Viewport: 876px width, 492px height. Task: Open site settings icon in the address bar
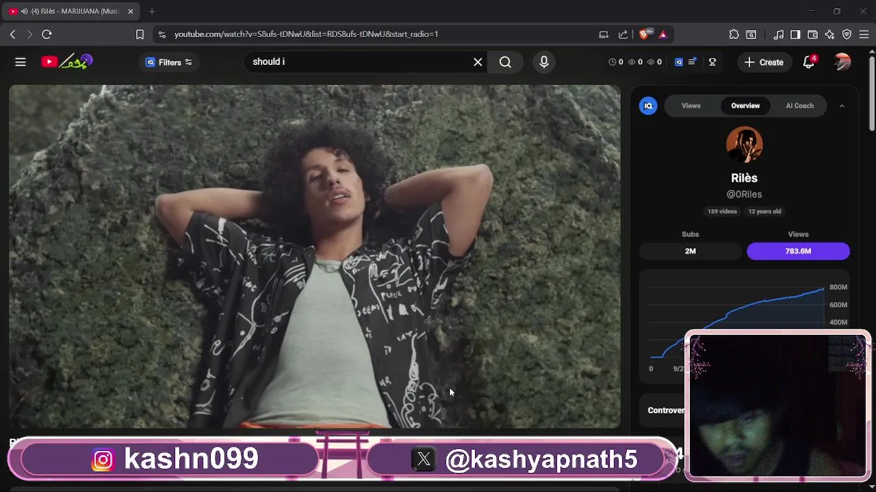pyautogui.click(x=162, y=34)
